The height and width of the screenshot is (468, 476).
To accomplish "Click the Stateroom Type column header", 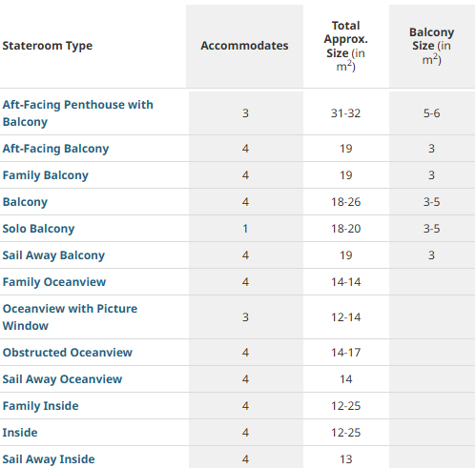I will click(48, 46).
